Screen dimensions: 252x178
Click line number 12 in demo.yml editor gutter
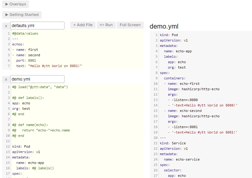[8, 146]
